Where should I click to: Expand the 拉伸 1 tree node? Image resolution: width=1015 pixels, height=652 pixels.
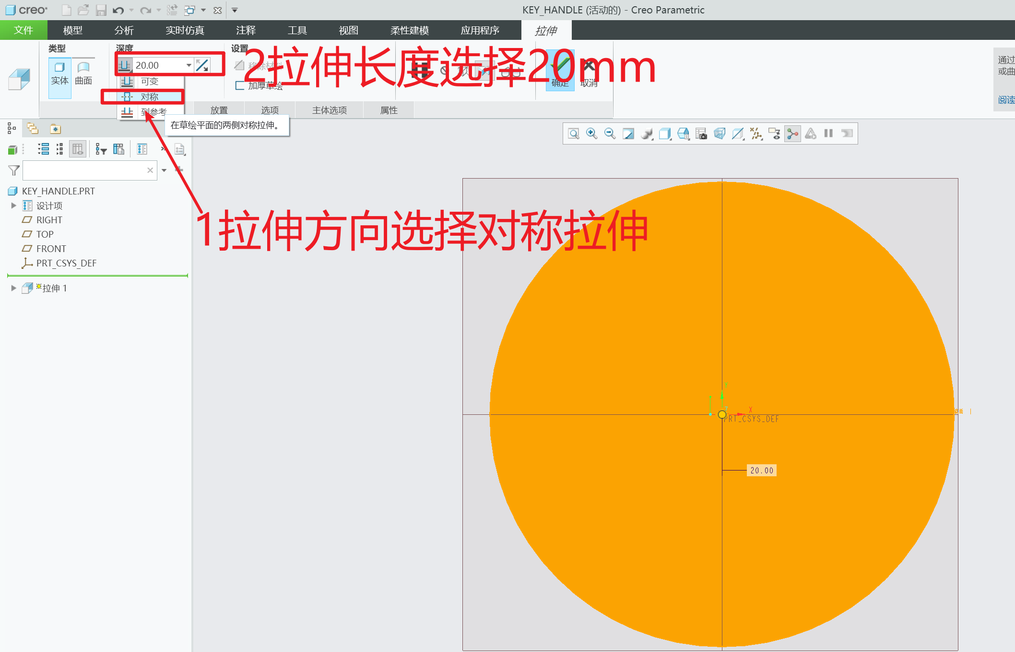tap(13, 288)
